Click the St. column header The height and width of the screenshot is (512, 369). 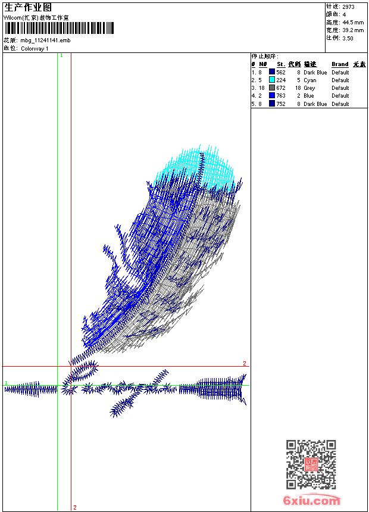281,64
